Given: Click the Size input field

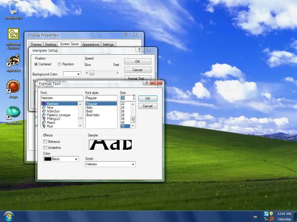Looking at the screenshot, I should [x=128, y=98].
